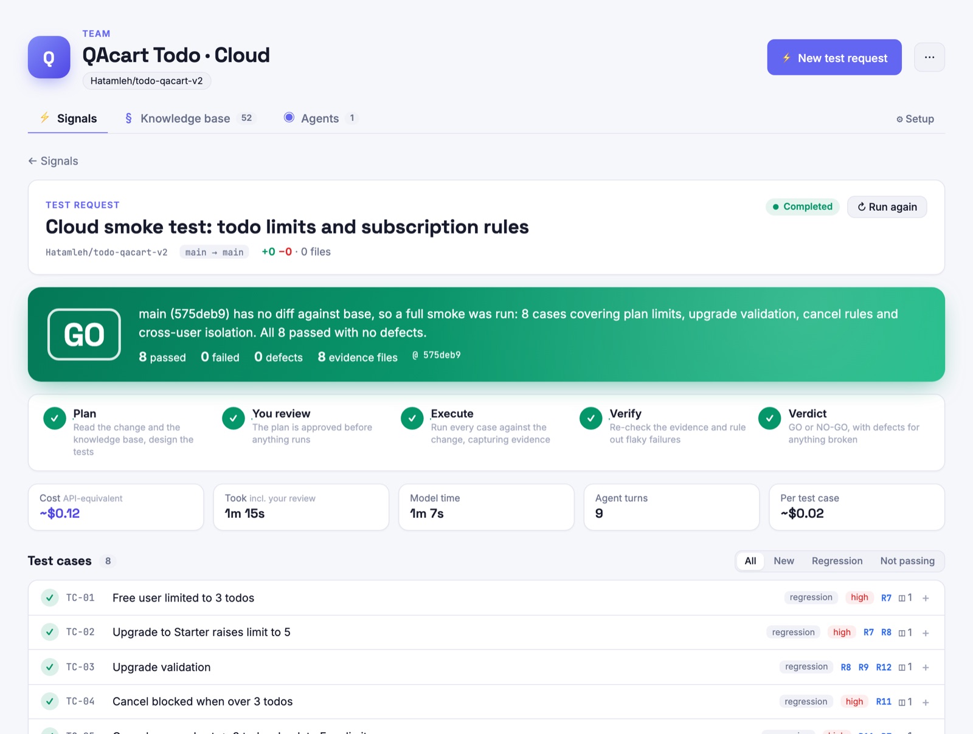Expand TC-01 row with plus icon
This screenshot has height=734, width=973.
click(x=926, y=599)
